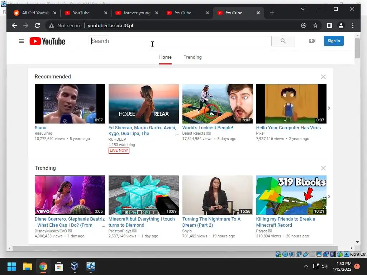Close the All Old Youtube tab
Viewport: 367px width, 275px height.
[55, 13]
